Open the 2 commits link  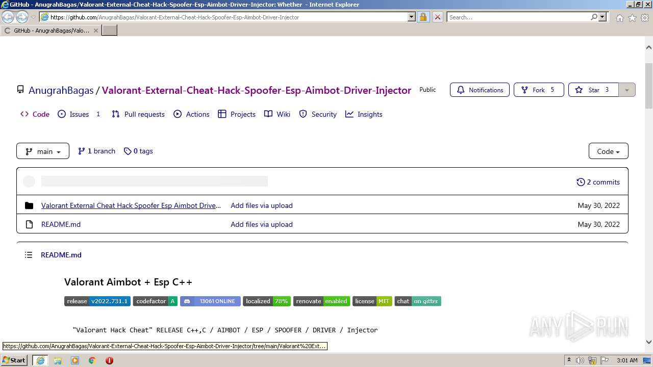(598, 182)
